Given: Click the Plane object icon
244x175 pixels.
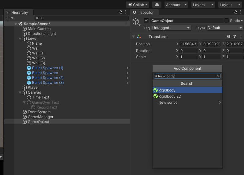Looking at the screenshot, I should [29, 43].
